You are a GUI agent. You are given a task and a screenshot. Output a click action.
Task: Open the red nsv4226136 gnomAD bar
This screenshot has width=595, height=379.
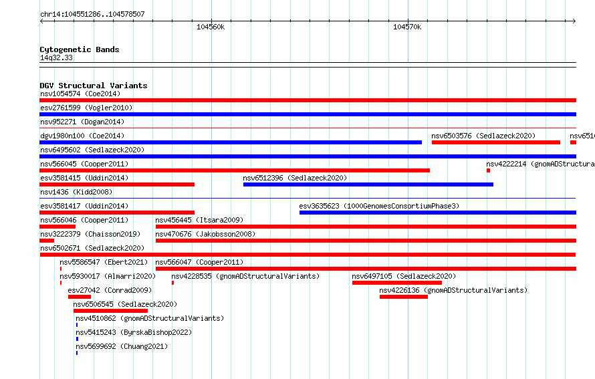[404, 297]
